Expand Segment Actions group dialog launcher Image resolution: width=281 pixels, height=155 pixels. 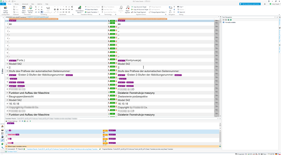click(x=166, y=15)
